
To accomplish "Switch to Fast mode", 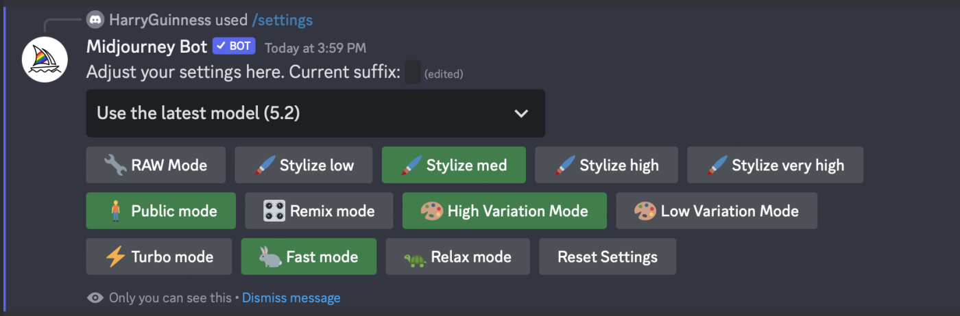I will coord(309,256).
